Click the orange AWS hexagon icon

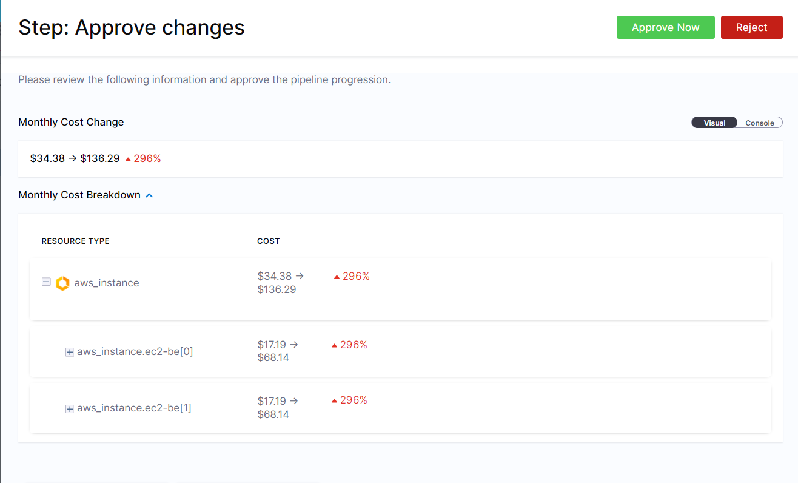tap(62, 283)
